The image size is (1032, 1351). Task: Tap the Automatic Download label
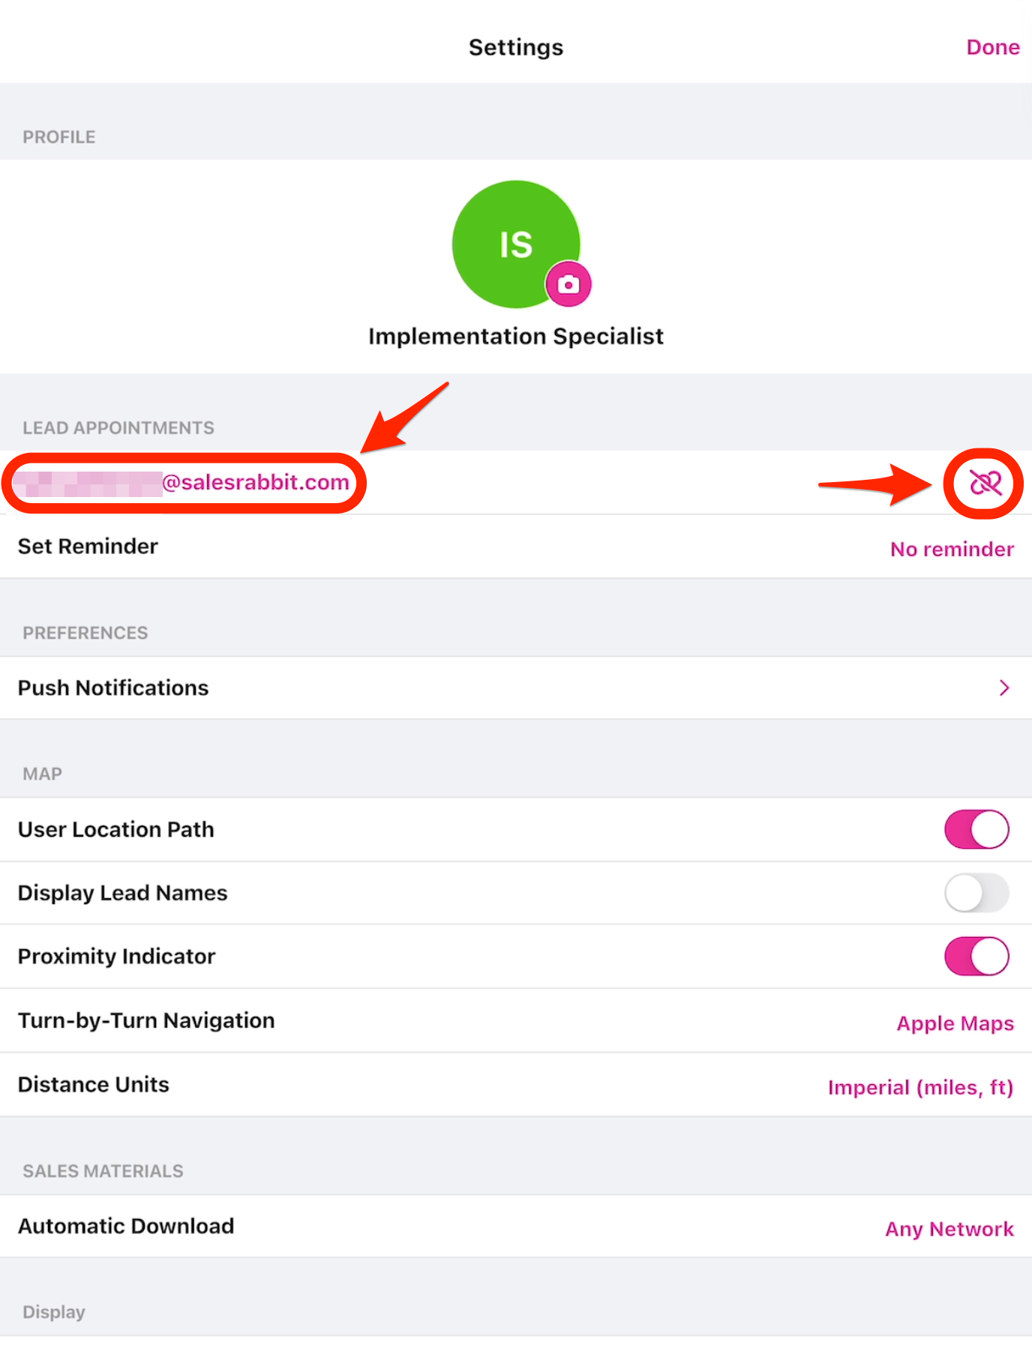coord(126,1226)
